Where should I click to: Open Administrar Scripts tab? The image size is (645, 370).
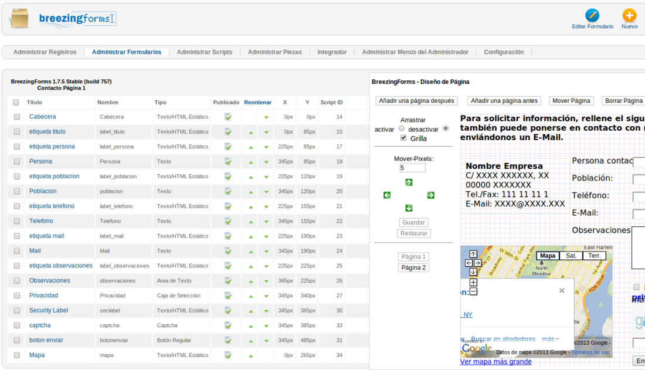(205, 52)
